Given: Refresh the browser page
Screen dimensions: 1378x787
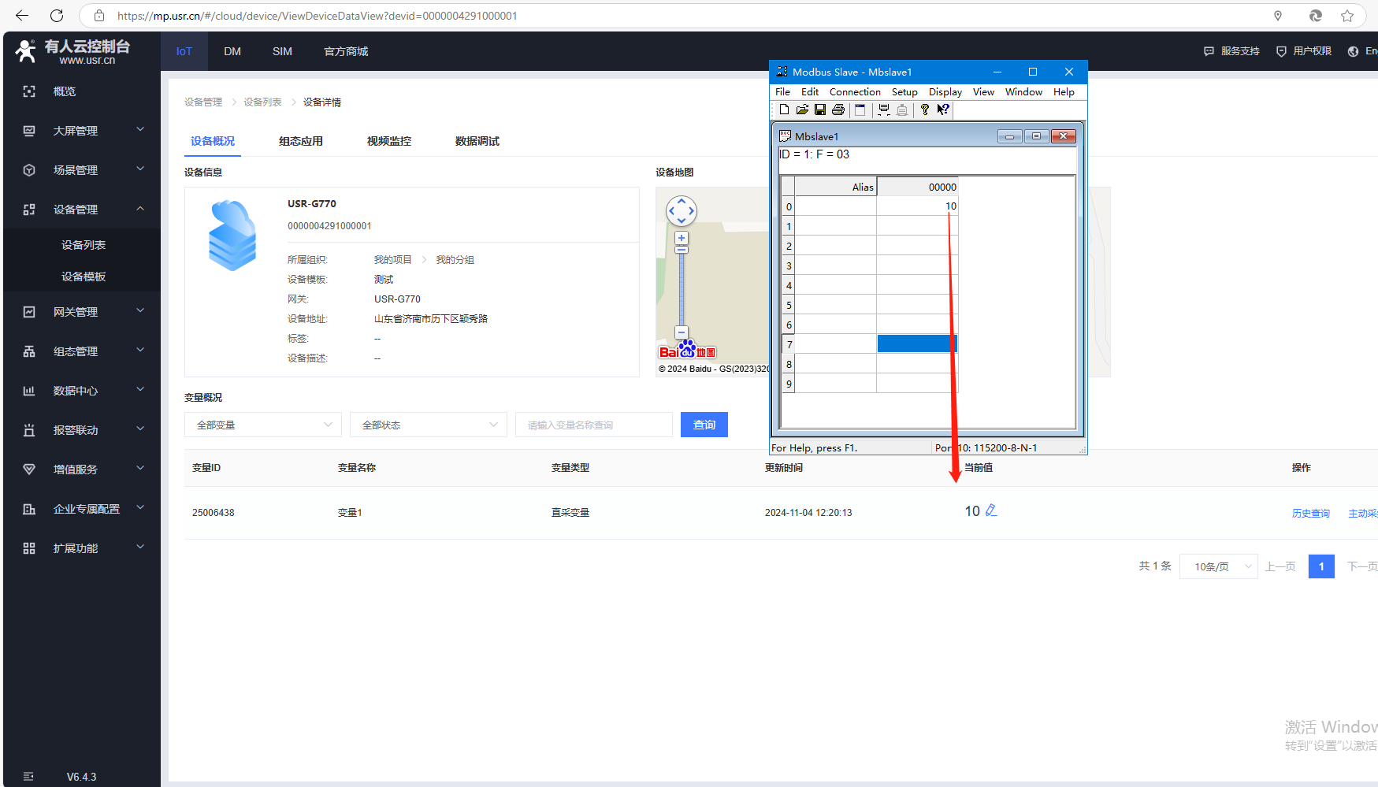Looking at the screenshot, I should point(57,16).
